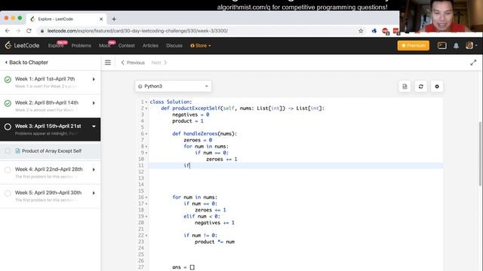Open Product of Array Except Self problem

tap(51, 151)
